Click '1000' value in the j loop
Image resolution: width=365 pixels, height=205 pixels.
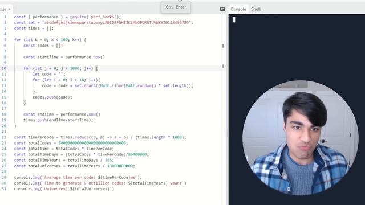(75, 68)
